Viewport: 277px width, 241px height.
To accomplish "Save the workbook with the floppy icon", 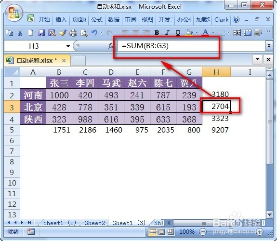I will 41,33.
